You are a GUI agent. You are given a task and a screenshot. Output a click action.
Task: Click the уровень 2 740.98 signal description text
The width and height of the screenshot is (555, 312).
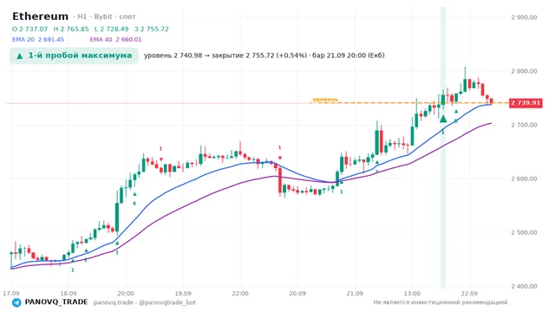(264, 55)
